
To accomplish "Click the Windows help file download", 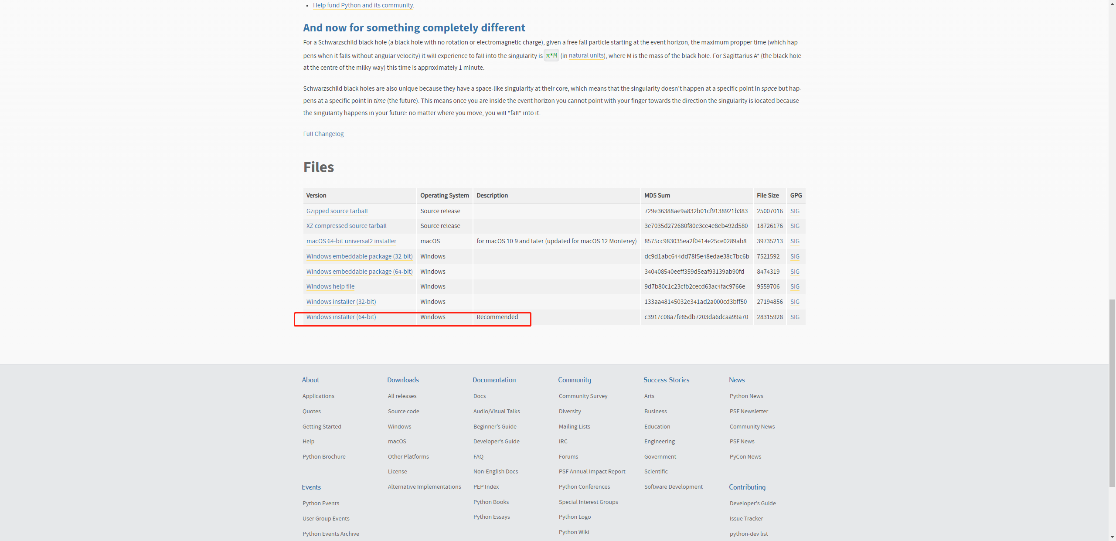I will click(x=330, y=286).
